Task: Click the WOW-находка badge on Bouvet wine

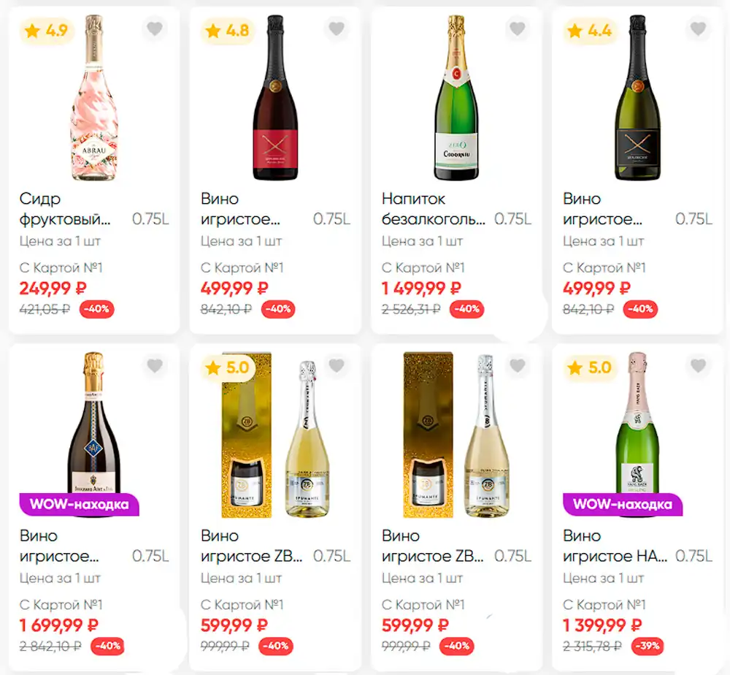Action: point(79,504)
